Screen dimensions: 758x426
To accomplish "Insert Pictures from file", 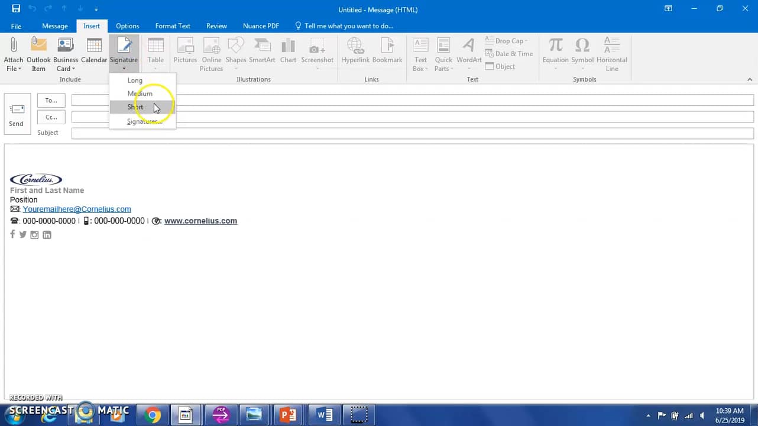I will click(x=185, y=50).
